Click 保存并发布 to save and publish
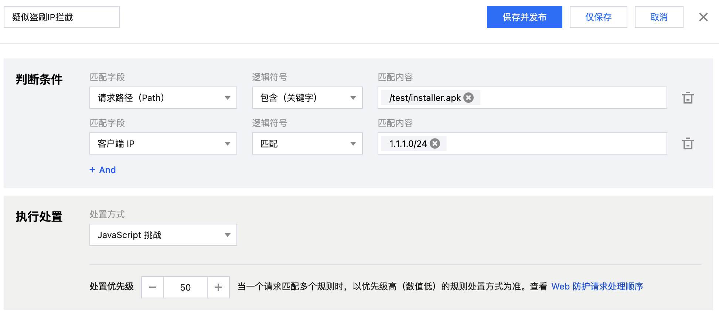Screen dimensions: 719x315 [524, 17]
